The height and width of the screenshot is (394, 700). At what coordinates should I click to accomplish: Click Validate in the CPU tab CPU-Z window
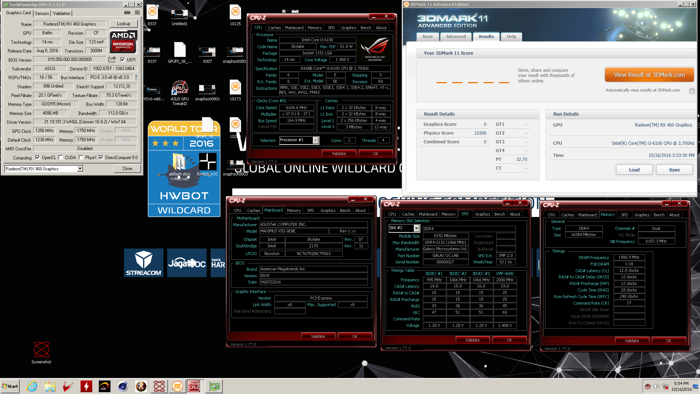click(339, 154)
